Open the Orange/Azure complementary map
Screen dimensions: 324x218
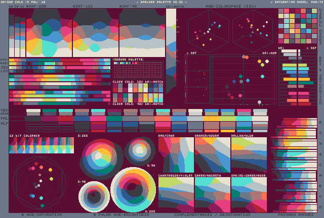pyautogui.click(x=213, y=155)
